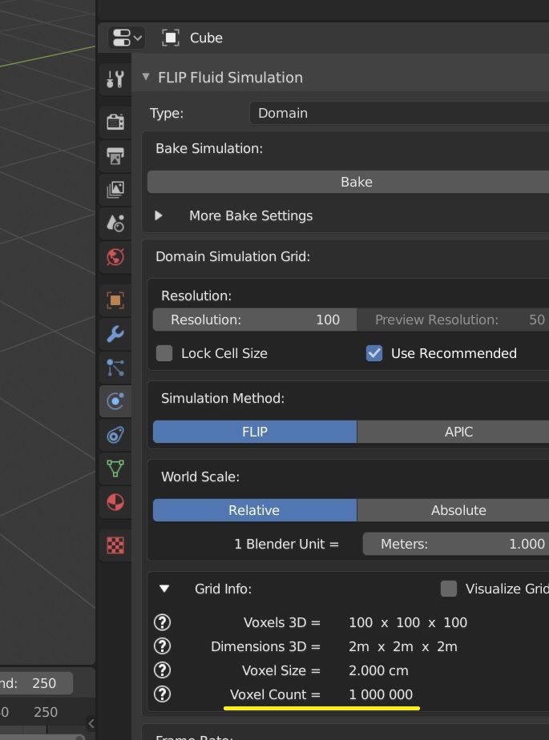Screen dimensions: 549x740
Task: Select the green Object Data properties icon
Action: (115, 469)
